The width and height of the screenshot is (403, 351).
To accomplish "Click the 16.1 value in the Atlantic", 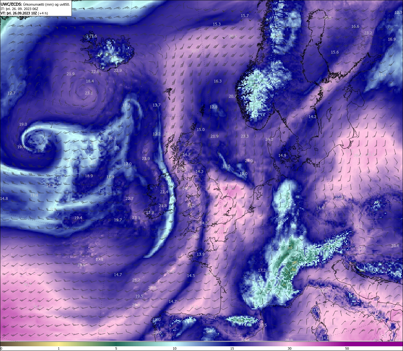I will tap(112, 138).
